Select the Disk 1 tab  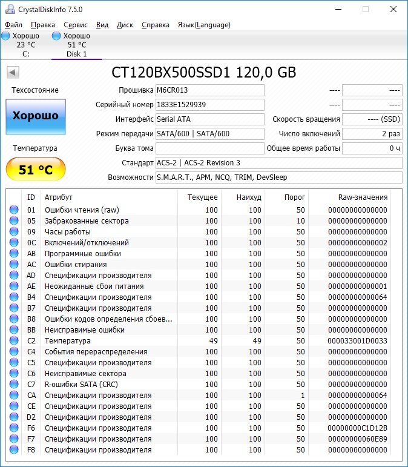point(76,45)
